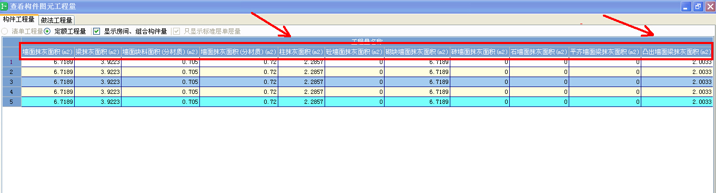This screenshot has height=193, width=716.
Task: Click row 3 value 0 under 砖墙面抹灰面积
Action: pyautogui.click(x=480, y=82)
